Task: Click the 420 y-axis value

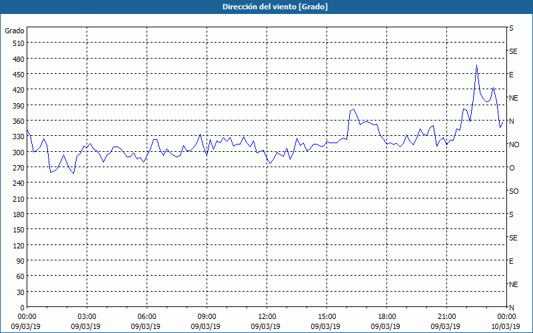Action: click(19, 90)
